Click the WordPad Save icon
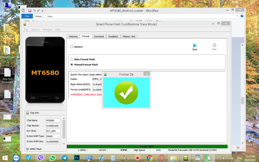 point(30,11)
